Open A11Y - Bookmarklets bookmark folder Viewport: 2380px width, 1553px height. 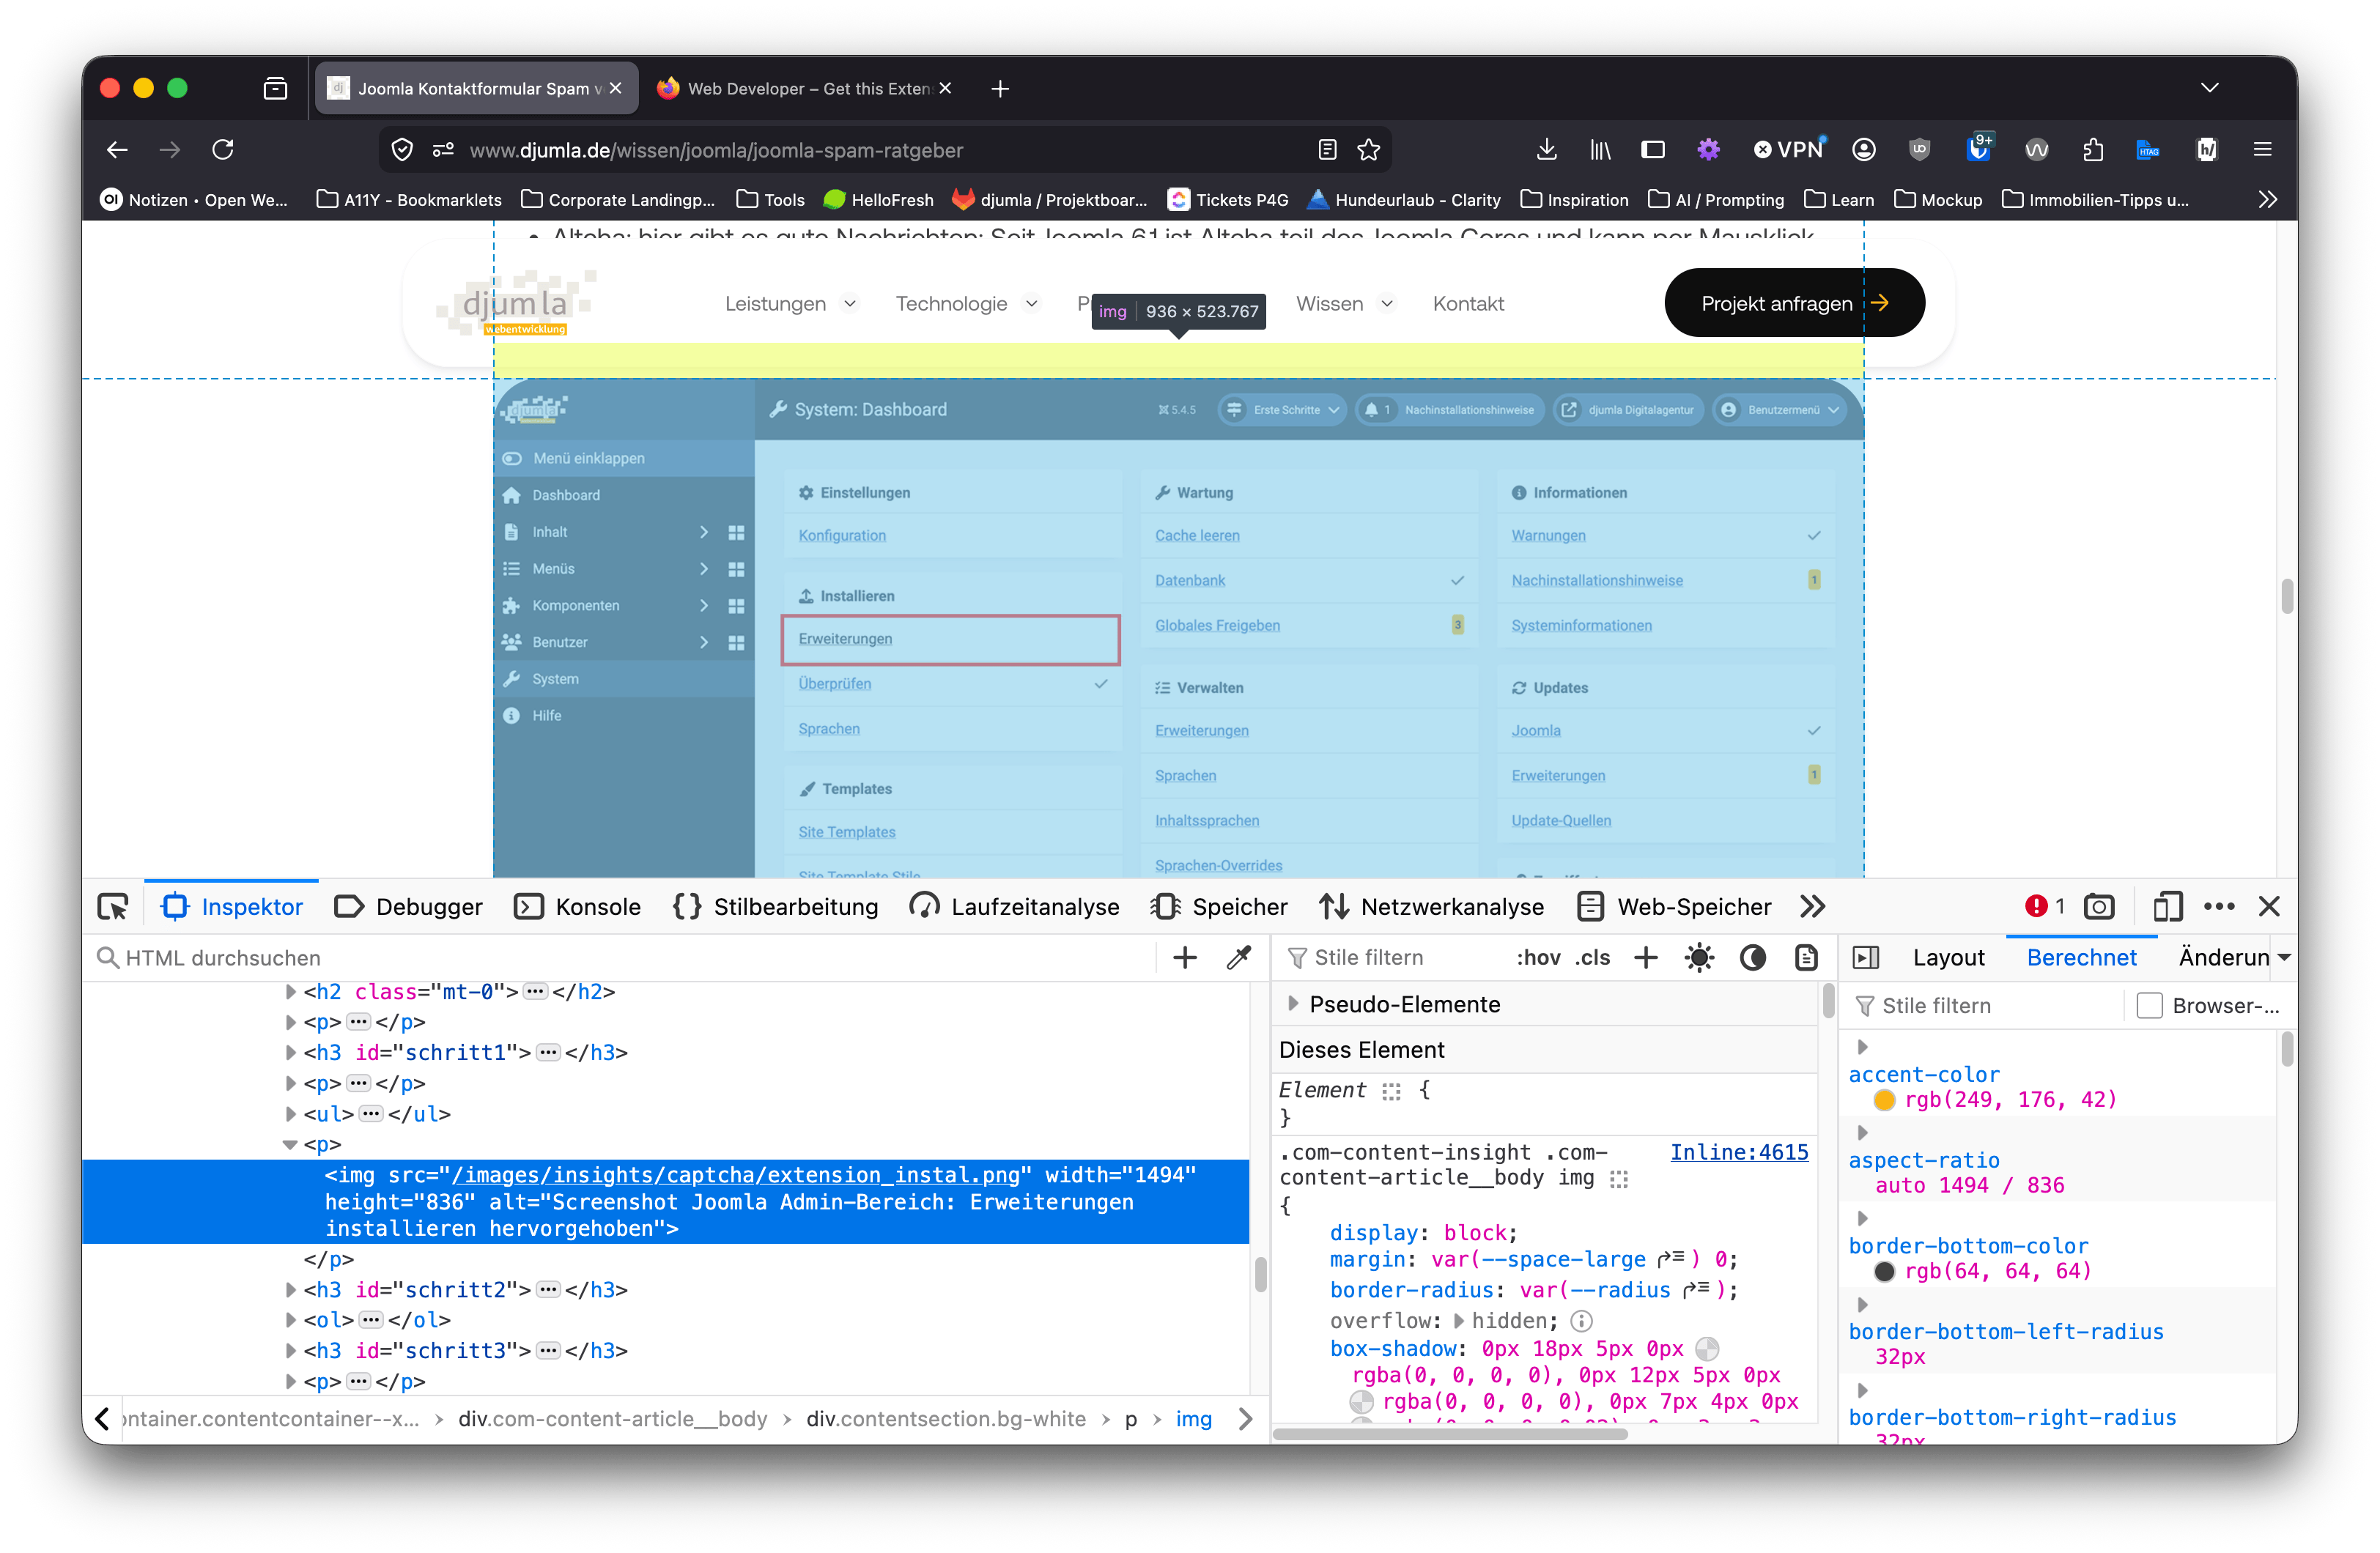click(x=409, y=199)
